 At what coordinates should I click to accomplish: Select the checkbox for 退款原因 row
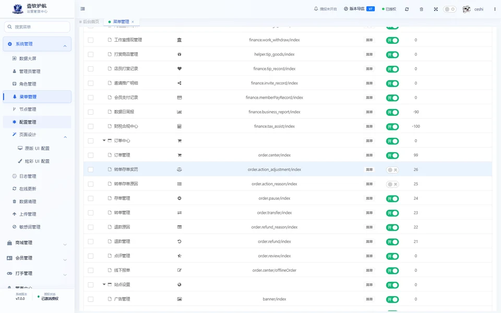(91, 227)
